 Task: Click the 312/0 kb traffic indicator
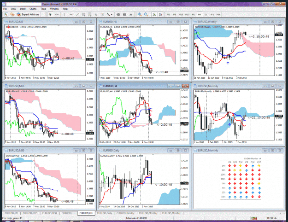point(272,218)
